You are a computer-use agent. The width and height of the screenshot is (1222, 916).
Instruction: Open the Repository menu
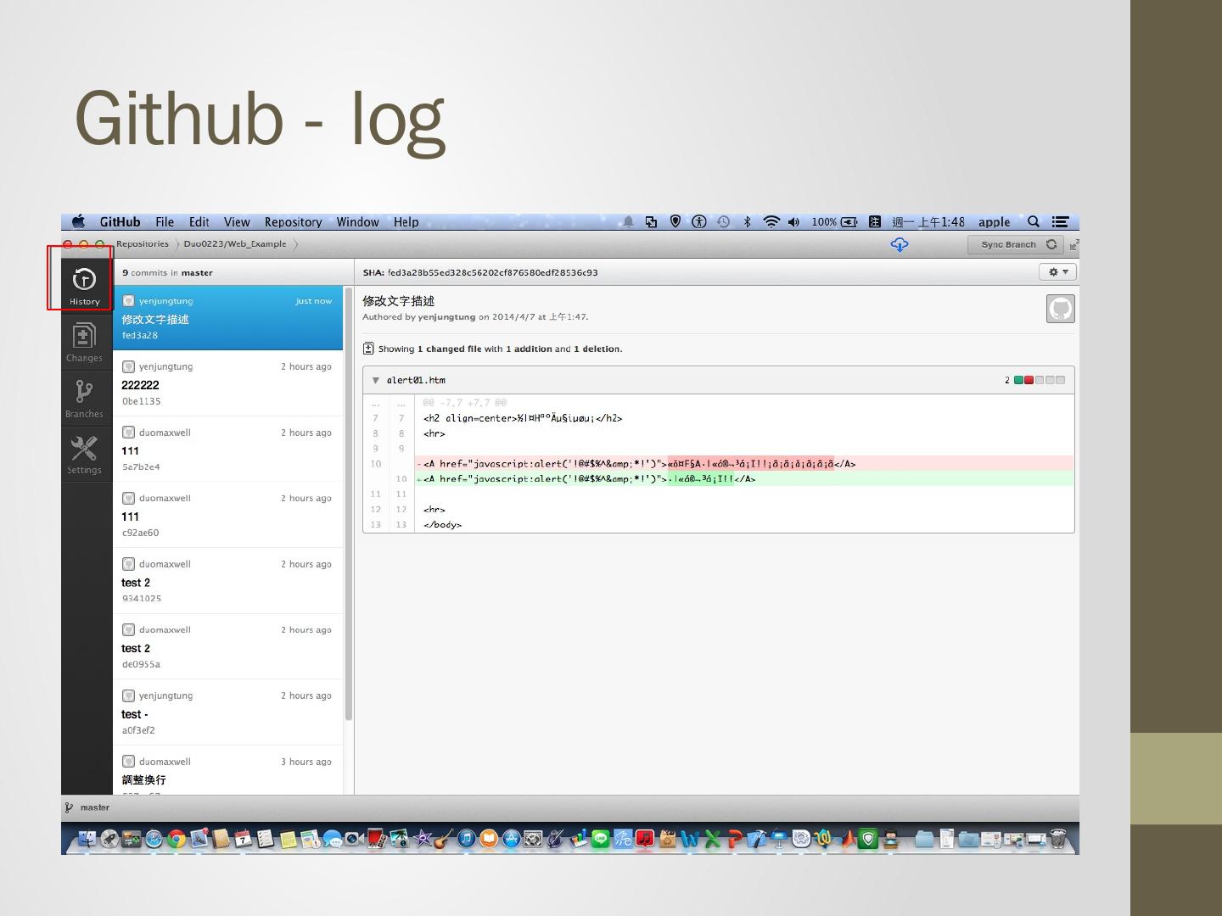point(293,222)
